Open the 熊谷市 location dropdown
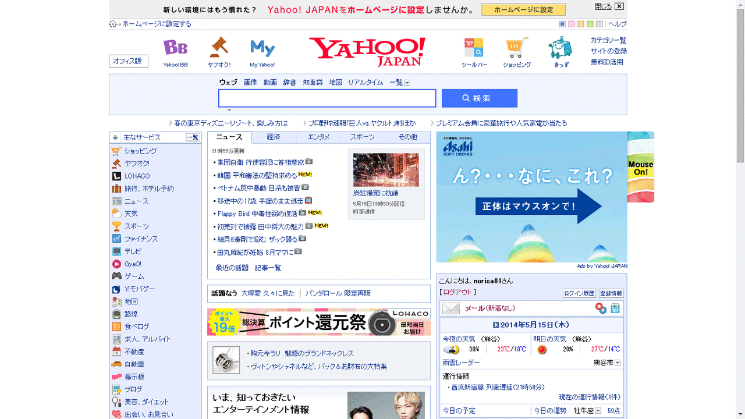 click(x=618, y=363)
